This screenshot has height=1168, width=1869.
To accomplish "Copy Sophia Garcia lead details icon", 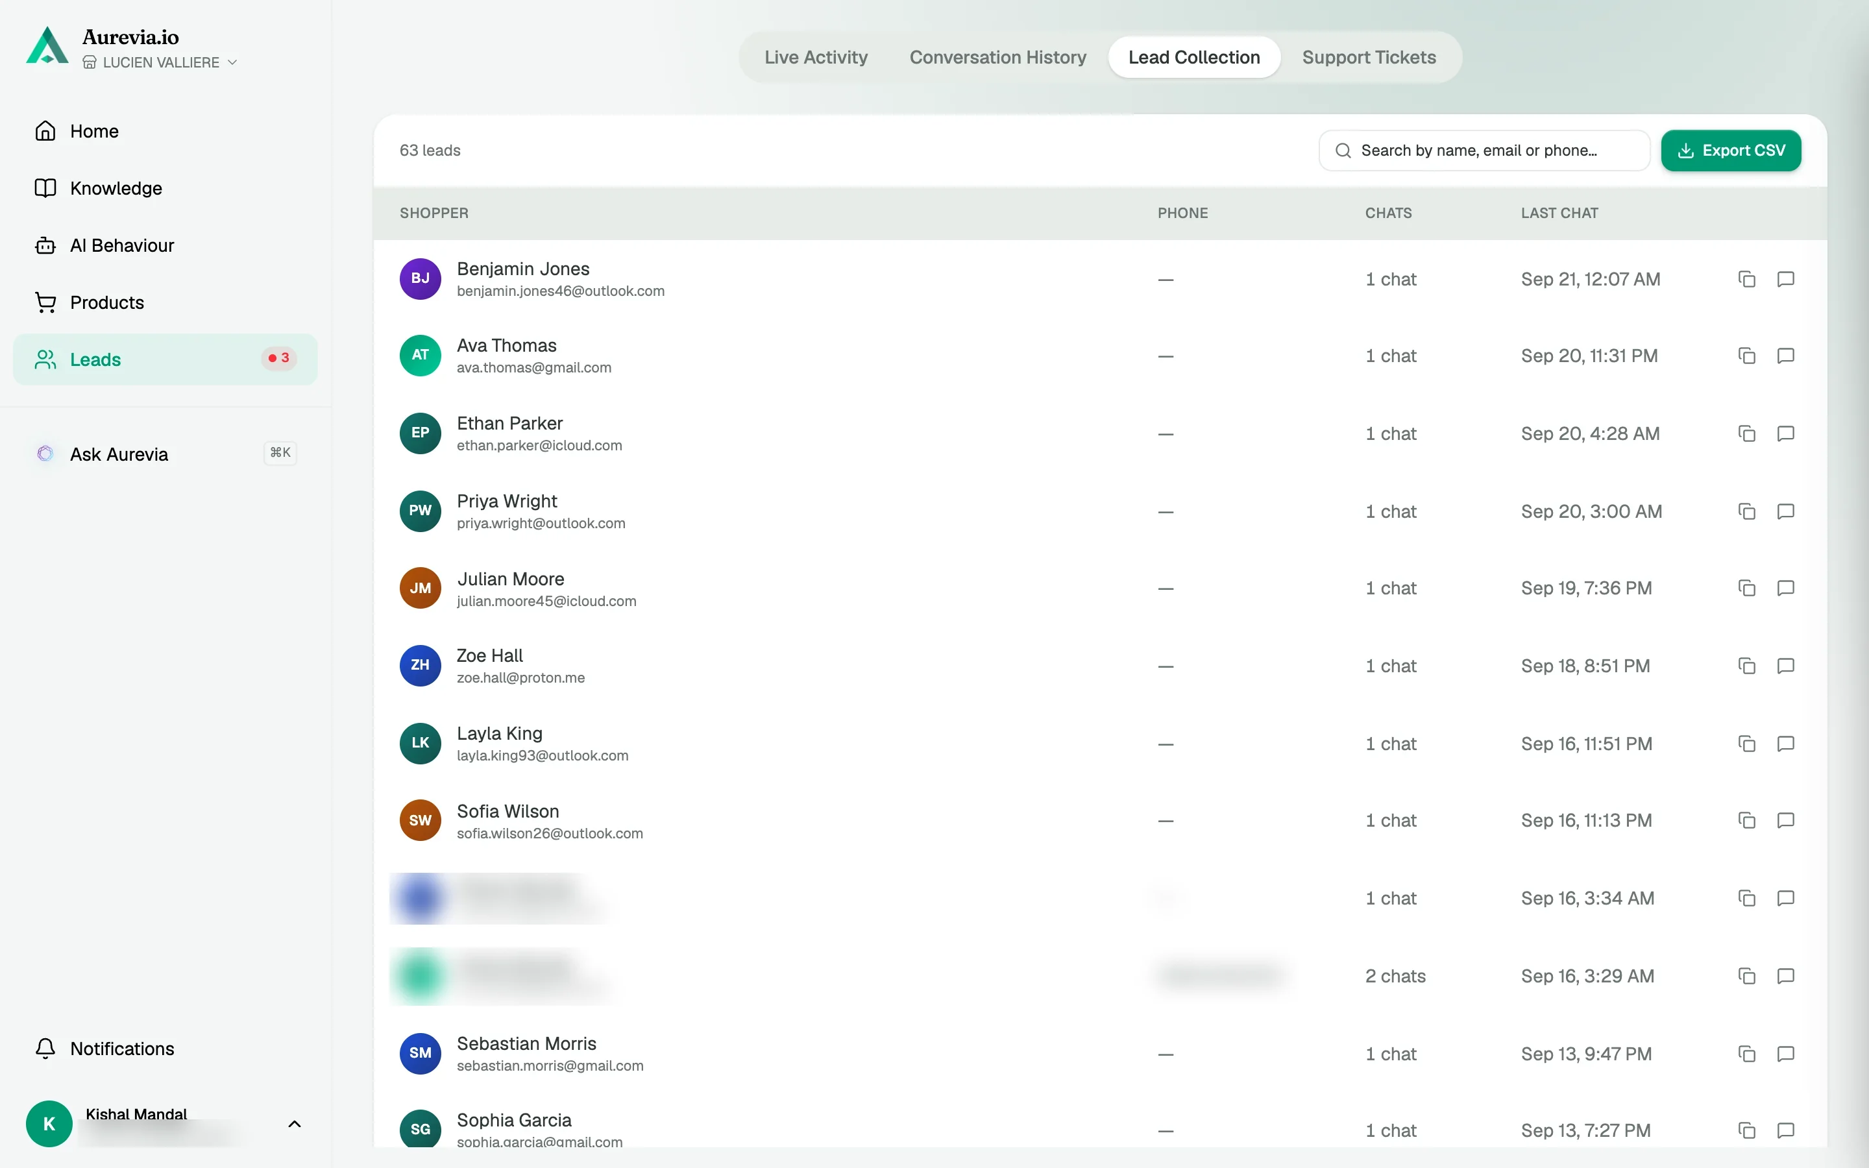I will [1746, 1130].
